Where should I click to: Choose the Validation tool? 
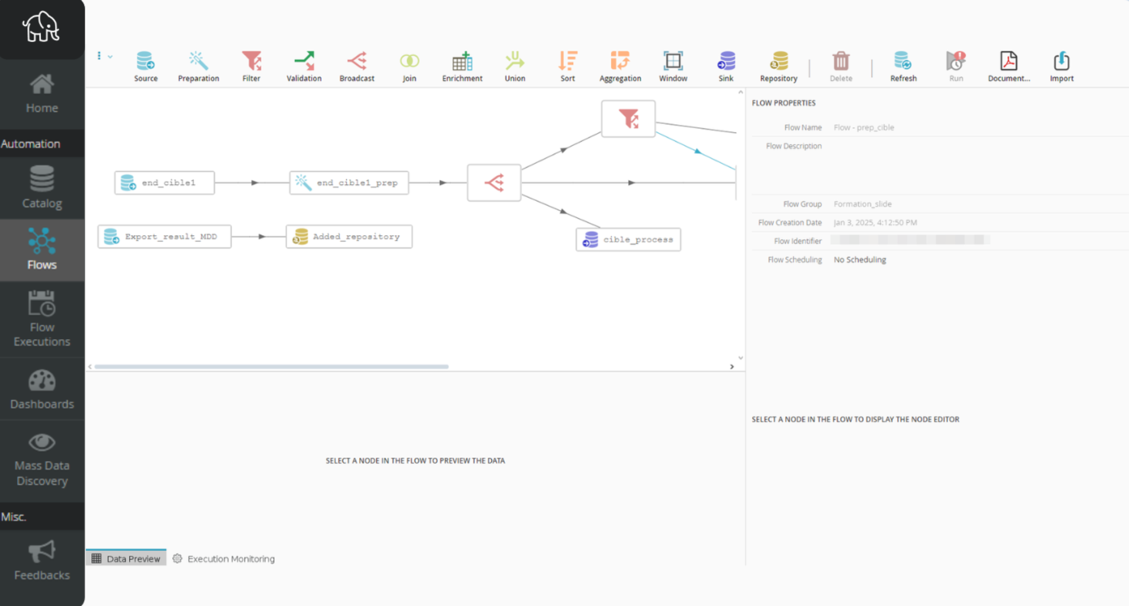(x=304, y=66)
